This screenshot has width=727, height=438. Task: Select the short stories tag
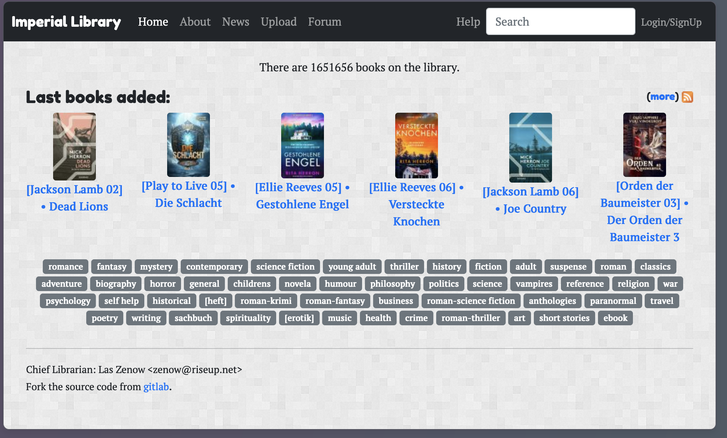[564, 318]
